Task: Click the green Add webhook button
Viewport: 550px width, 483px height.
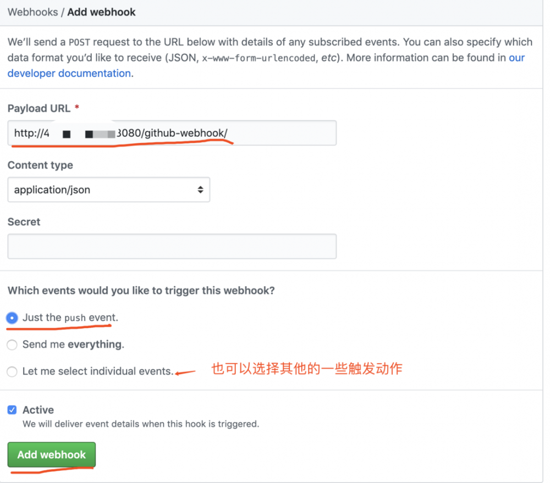Action: point(51,454)
